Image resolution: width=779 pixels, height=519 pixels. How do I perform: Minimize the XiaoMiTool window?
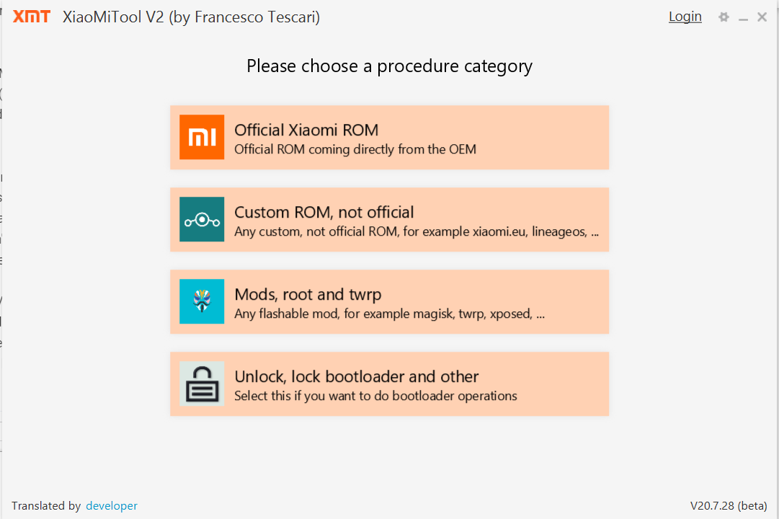(x=743, y=18)
